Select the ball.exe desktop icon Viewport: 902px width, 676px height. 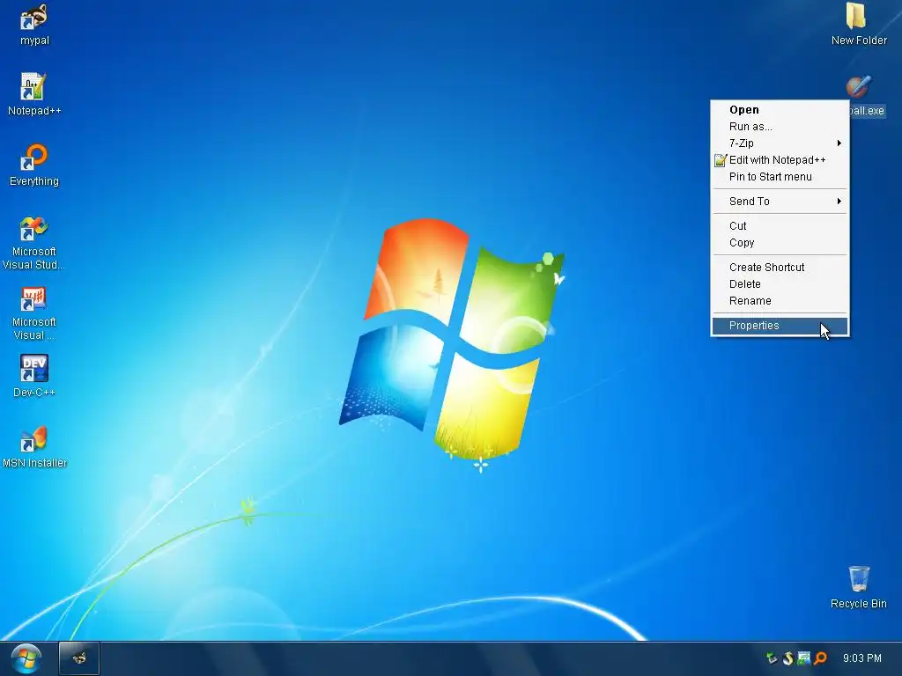(x=859, y=87)
